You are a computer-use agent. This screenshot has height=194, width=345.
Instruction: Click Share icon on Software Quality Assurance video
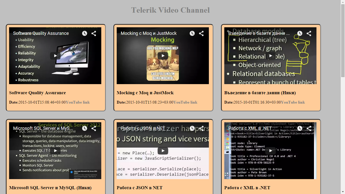point(94,33)
